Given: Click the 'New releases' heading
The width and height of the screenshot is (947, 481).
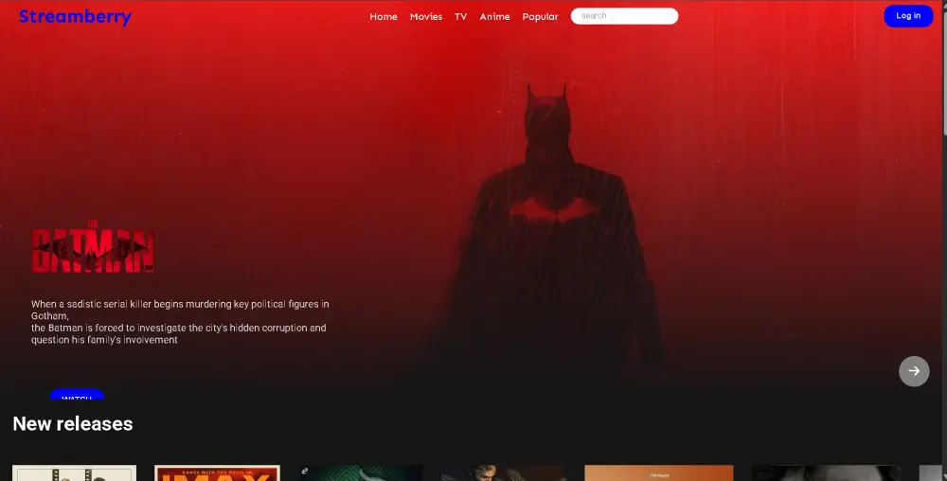Looking at the screenshot, I should click(x=73, y=423).
